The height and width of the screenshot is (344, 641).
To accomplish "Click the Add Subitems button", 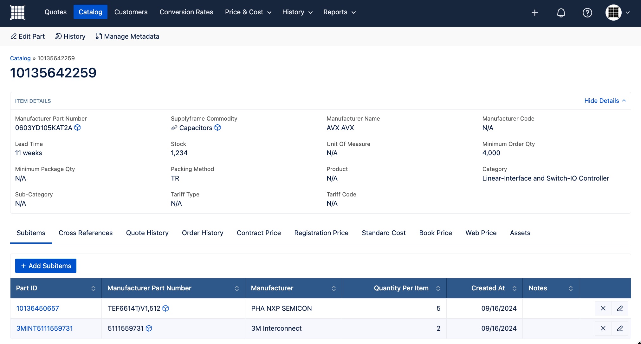I will (x=46, y=266).
